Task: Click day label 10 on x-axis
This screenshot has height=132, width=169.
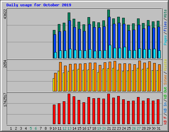Action: point(54,128)
